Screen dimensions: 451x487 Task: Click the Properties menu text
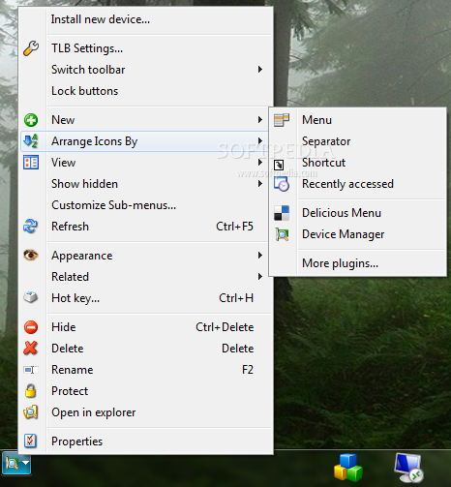tap(77, 441)
